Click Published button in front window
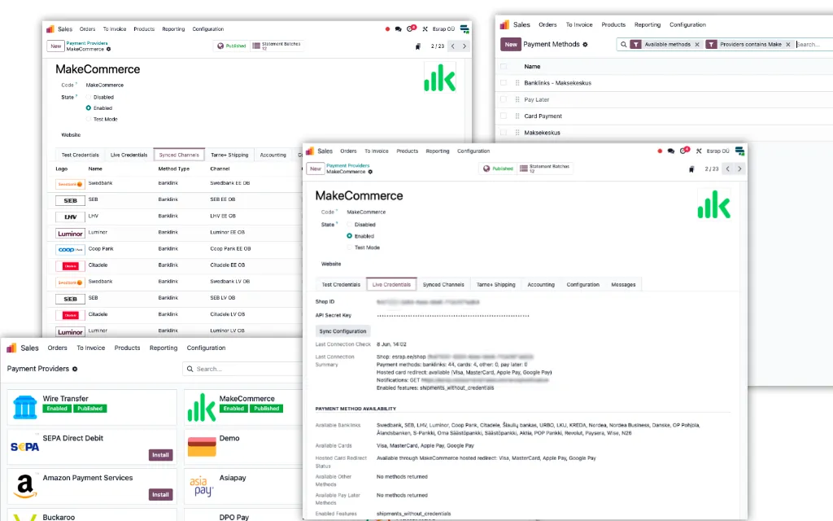Viewport: 833px width, 521px height. (x=499, y=169)
